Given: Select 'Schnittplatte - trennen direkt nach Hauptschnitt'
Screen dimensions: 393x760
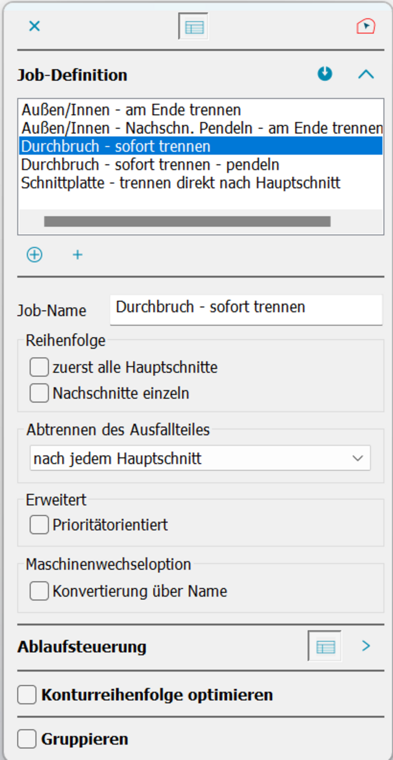Looking at the screenshot, I should click(x=180, y=182).
